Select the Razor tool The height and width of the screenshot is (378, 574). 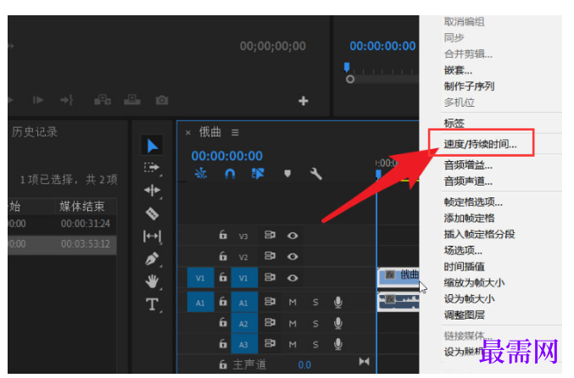coord(152,214)
